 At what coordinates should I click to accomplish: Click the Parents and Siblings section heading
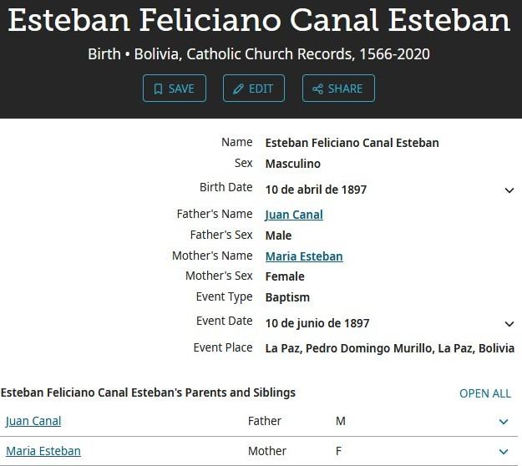click(x=148, y=393)
